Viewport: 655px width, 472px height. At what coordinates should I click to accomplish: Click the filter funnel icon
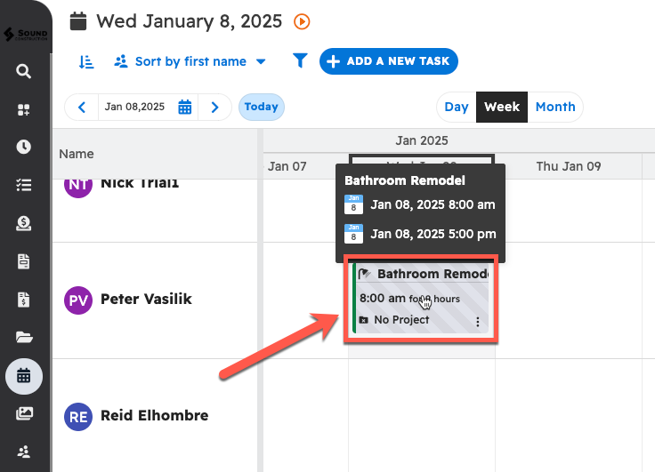(x=300, y=60)
